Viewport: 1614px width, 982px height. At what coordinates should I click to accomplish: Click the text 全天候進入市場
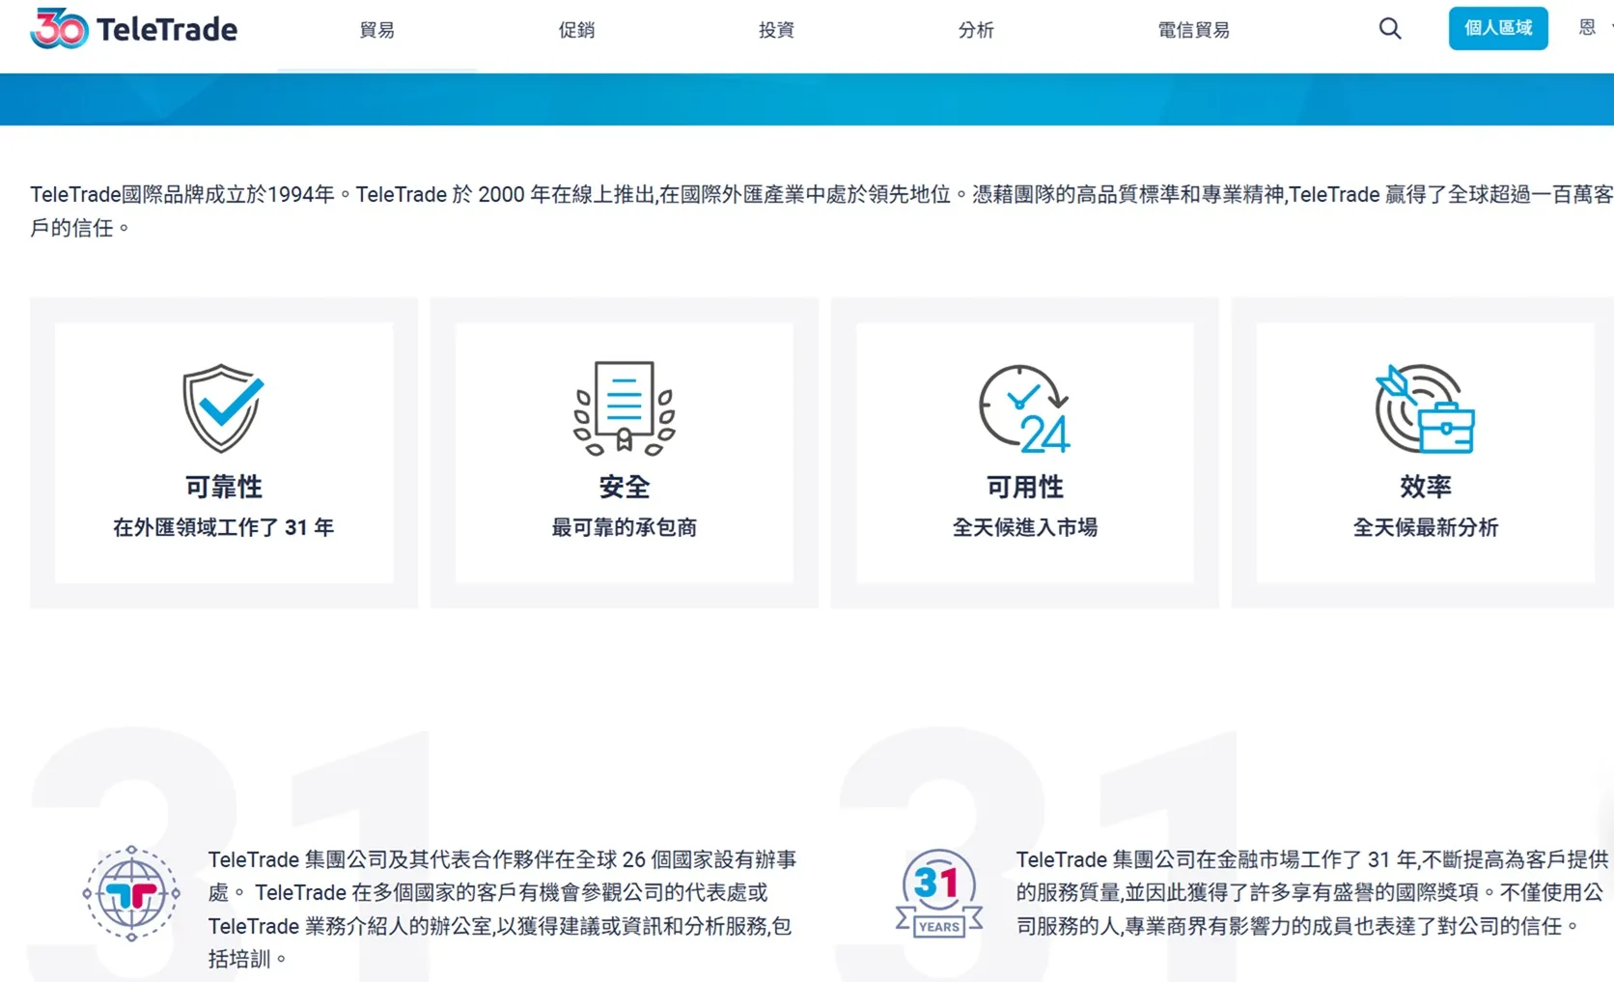point(1025,527)
